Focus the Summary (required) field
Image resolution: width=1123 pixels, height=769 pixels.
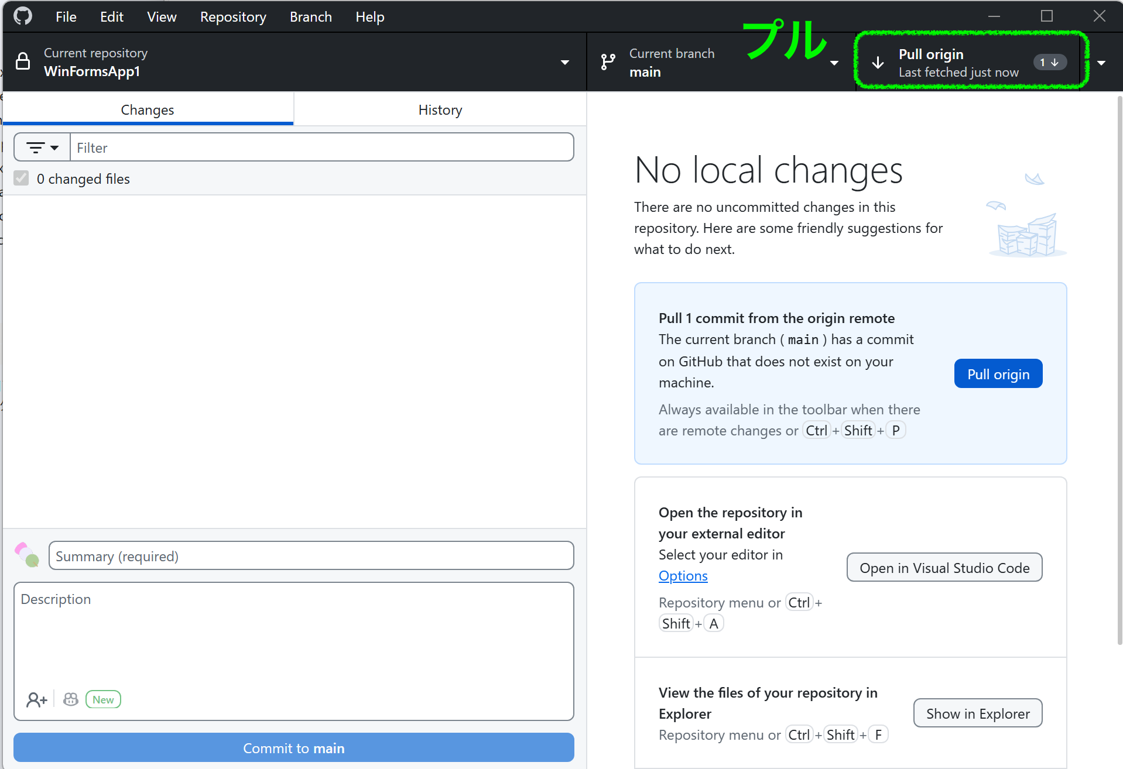point(311,555)
